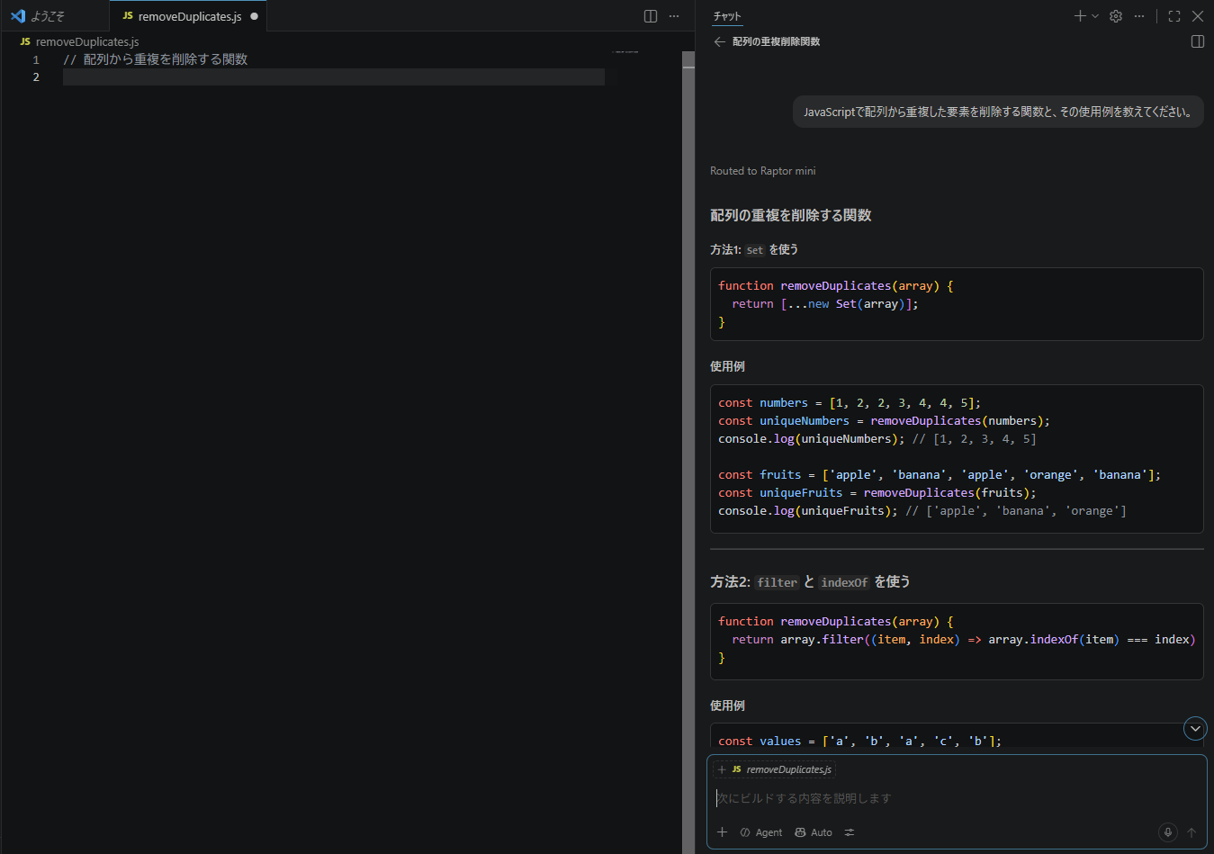The image size is (1214, 854).
Task: Configure chat tools sliders icon
Action: (x=850, y=832)
